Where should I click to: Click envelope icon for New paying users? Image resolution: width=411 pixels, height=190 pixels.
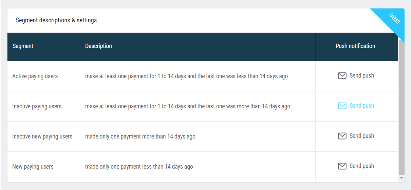(x=342, y=166)
